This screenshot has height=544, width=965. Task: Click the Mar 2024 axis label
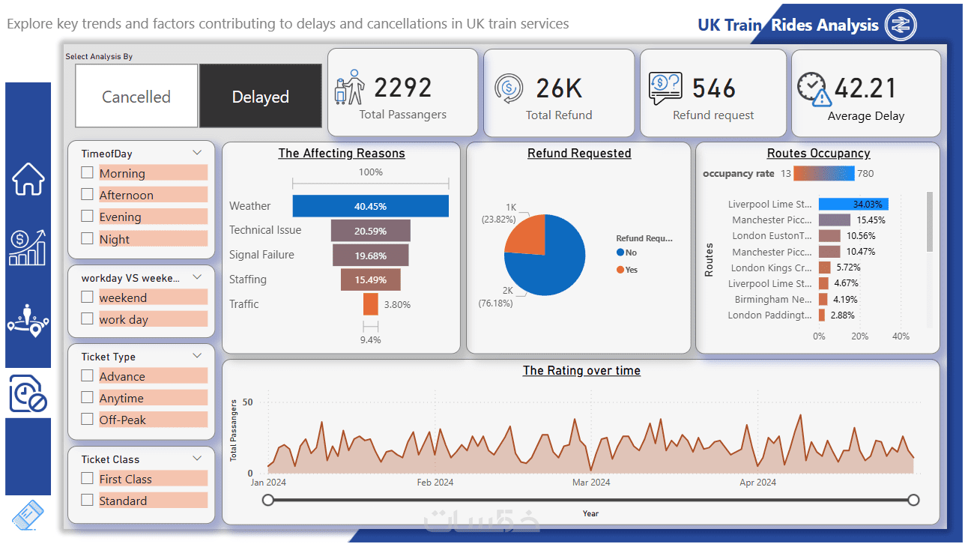click(591, 483)
